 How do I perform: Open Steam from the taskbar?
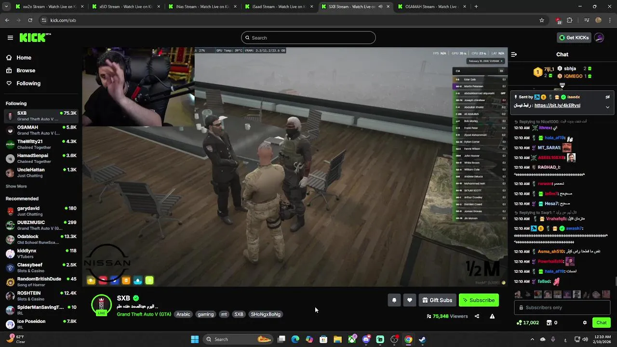coord(422,339)
